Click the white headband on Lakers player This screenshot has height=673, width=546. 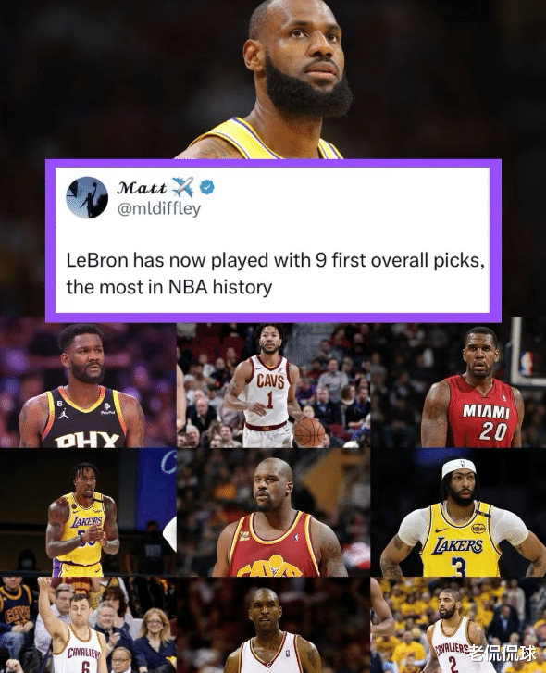[x=459, y=467]
